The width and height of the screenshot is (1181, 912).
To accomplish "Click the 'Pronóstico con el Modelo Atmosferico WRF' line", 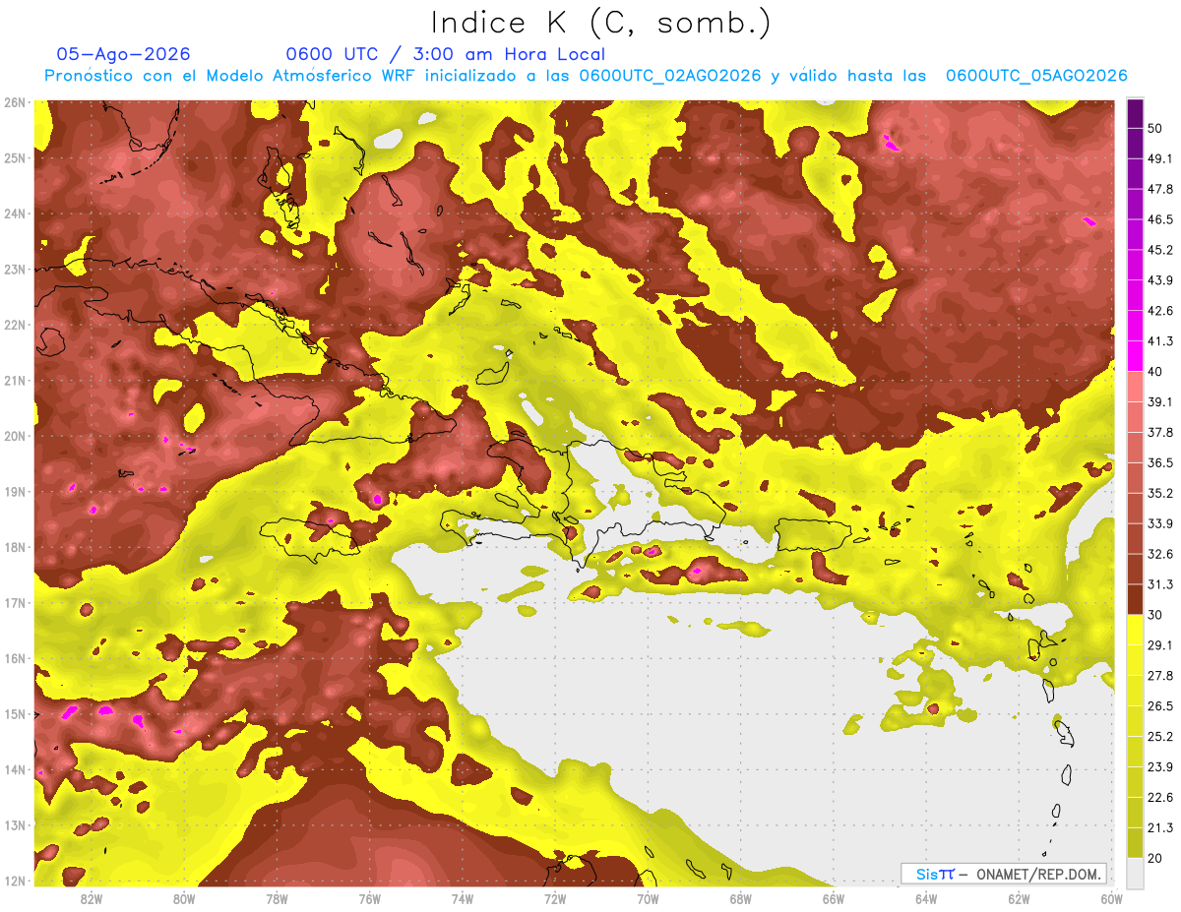I will [586, 76].
